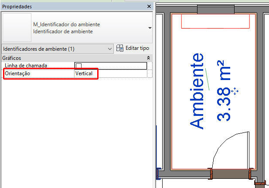Select the 3.38 m² area text
Image resolution: width=269 pixels, height=188 pixels.
click(x=223, y=91)
